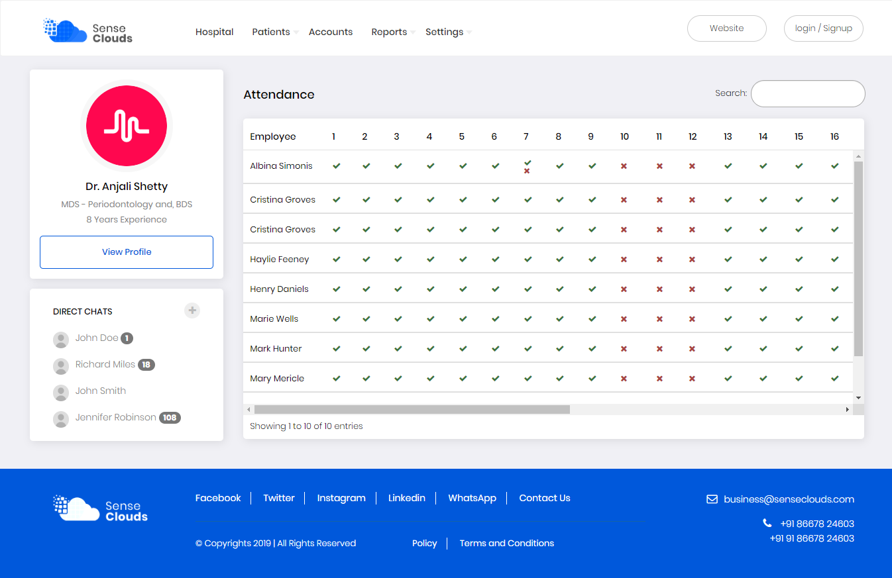The width and height of the screenshot is (892, 578).
Task: Expand the Patients dropdown menu
Action: click(274, 32)
